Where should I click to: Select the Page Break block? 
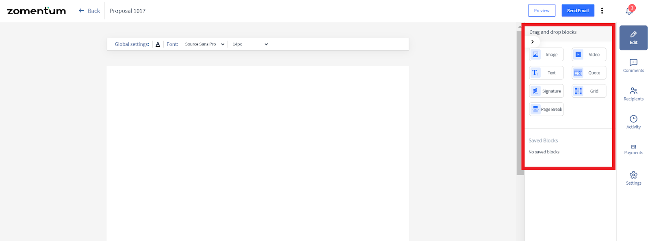546,109
